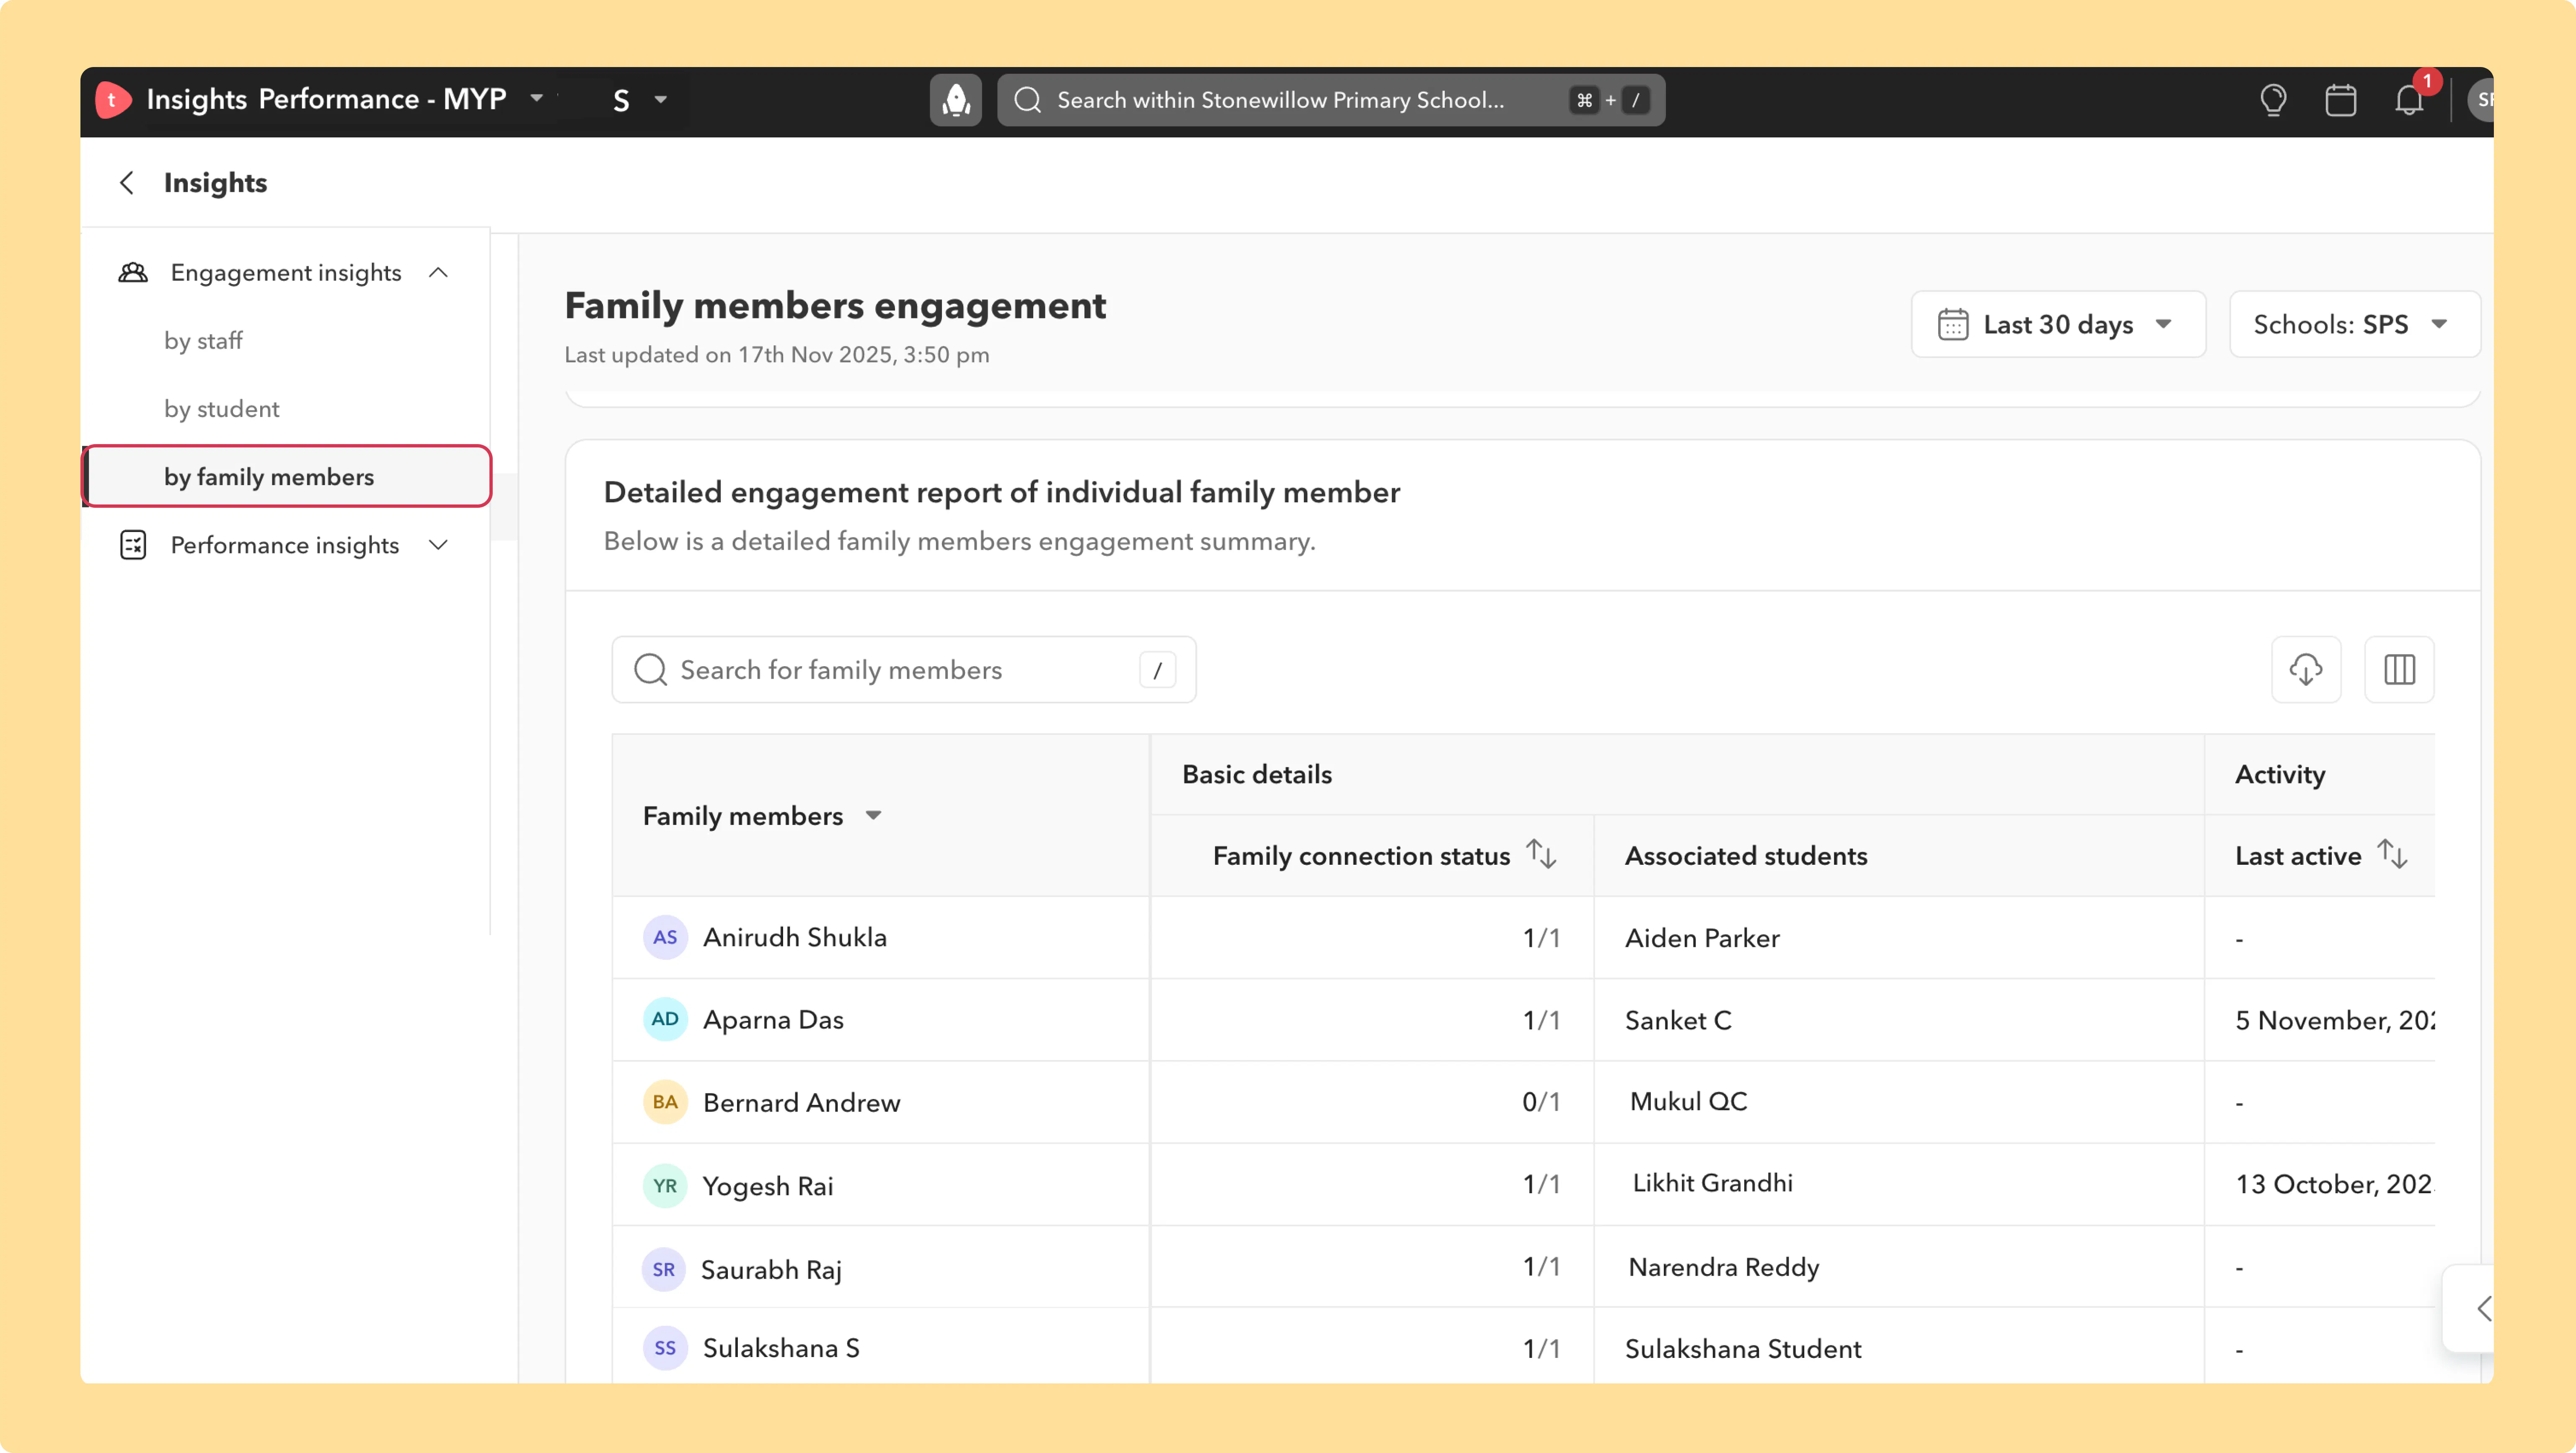This screenshot has width=2576, height=1453.
Task: Click Yogesh Rai's YR avatar
Action: pyautogui.click(x=665, y=1186)
